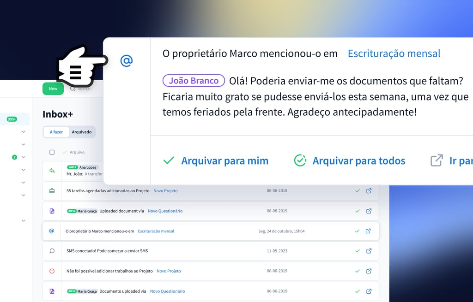Click the red alert icon on Não foi possível row

pos(52,271)
